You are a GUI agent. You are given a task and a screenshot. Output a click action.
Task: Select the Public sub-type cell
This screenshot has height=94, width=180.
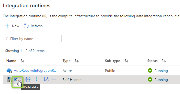110,71
